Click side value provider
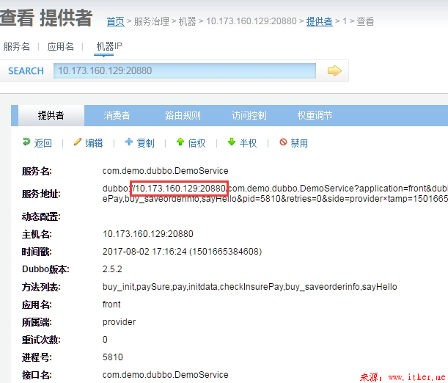Viewport: 448px width, 383px height. click(119, 322)
